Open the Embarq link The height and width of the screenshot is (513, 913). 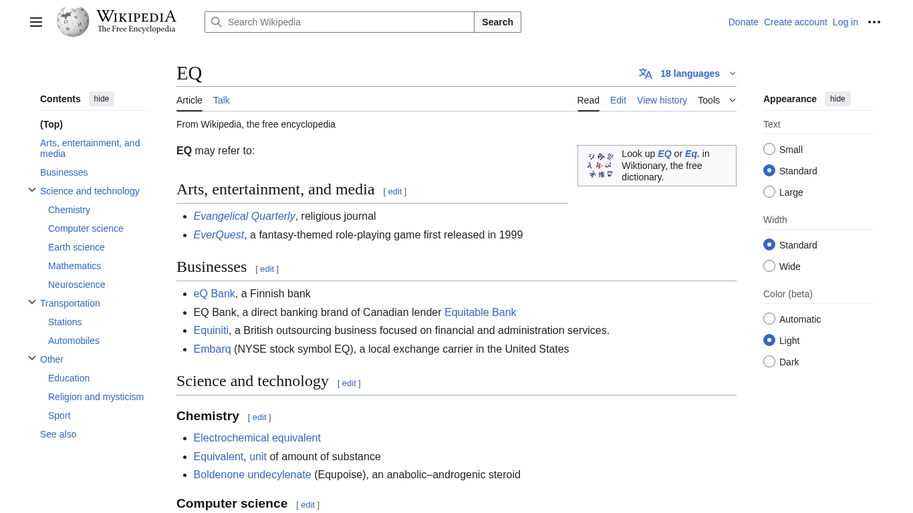pyautogui.click(x=212, y=349)
